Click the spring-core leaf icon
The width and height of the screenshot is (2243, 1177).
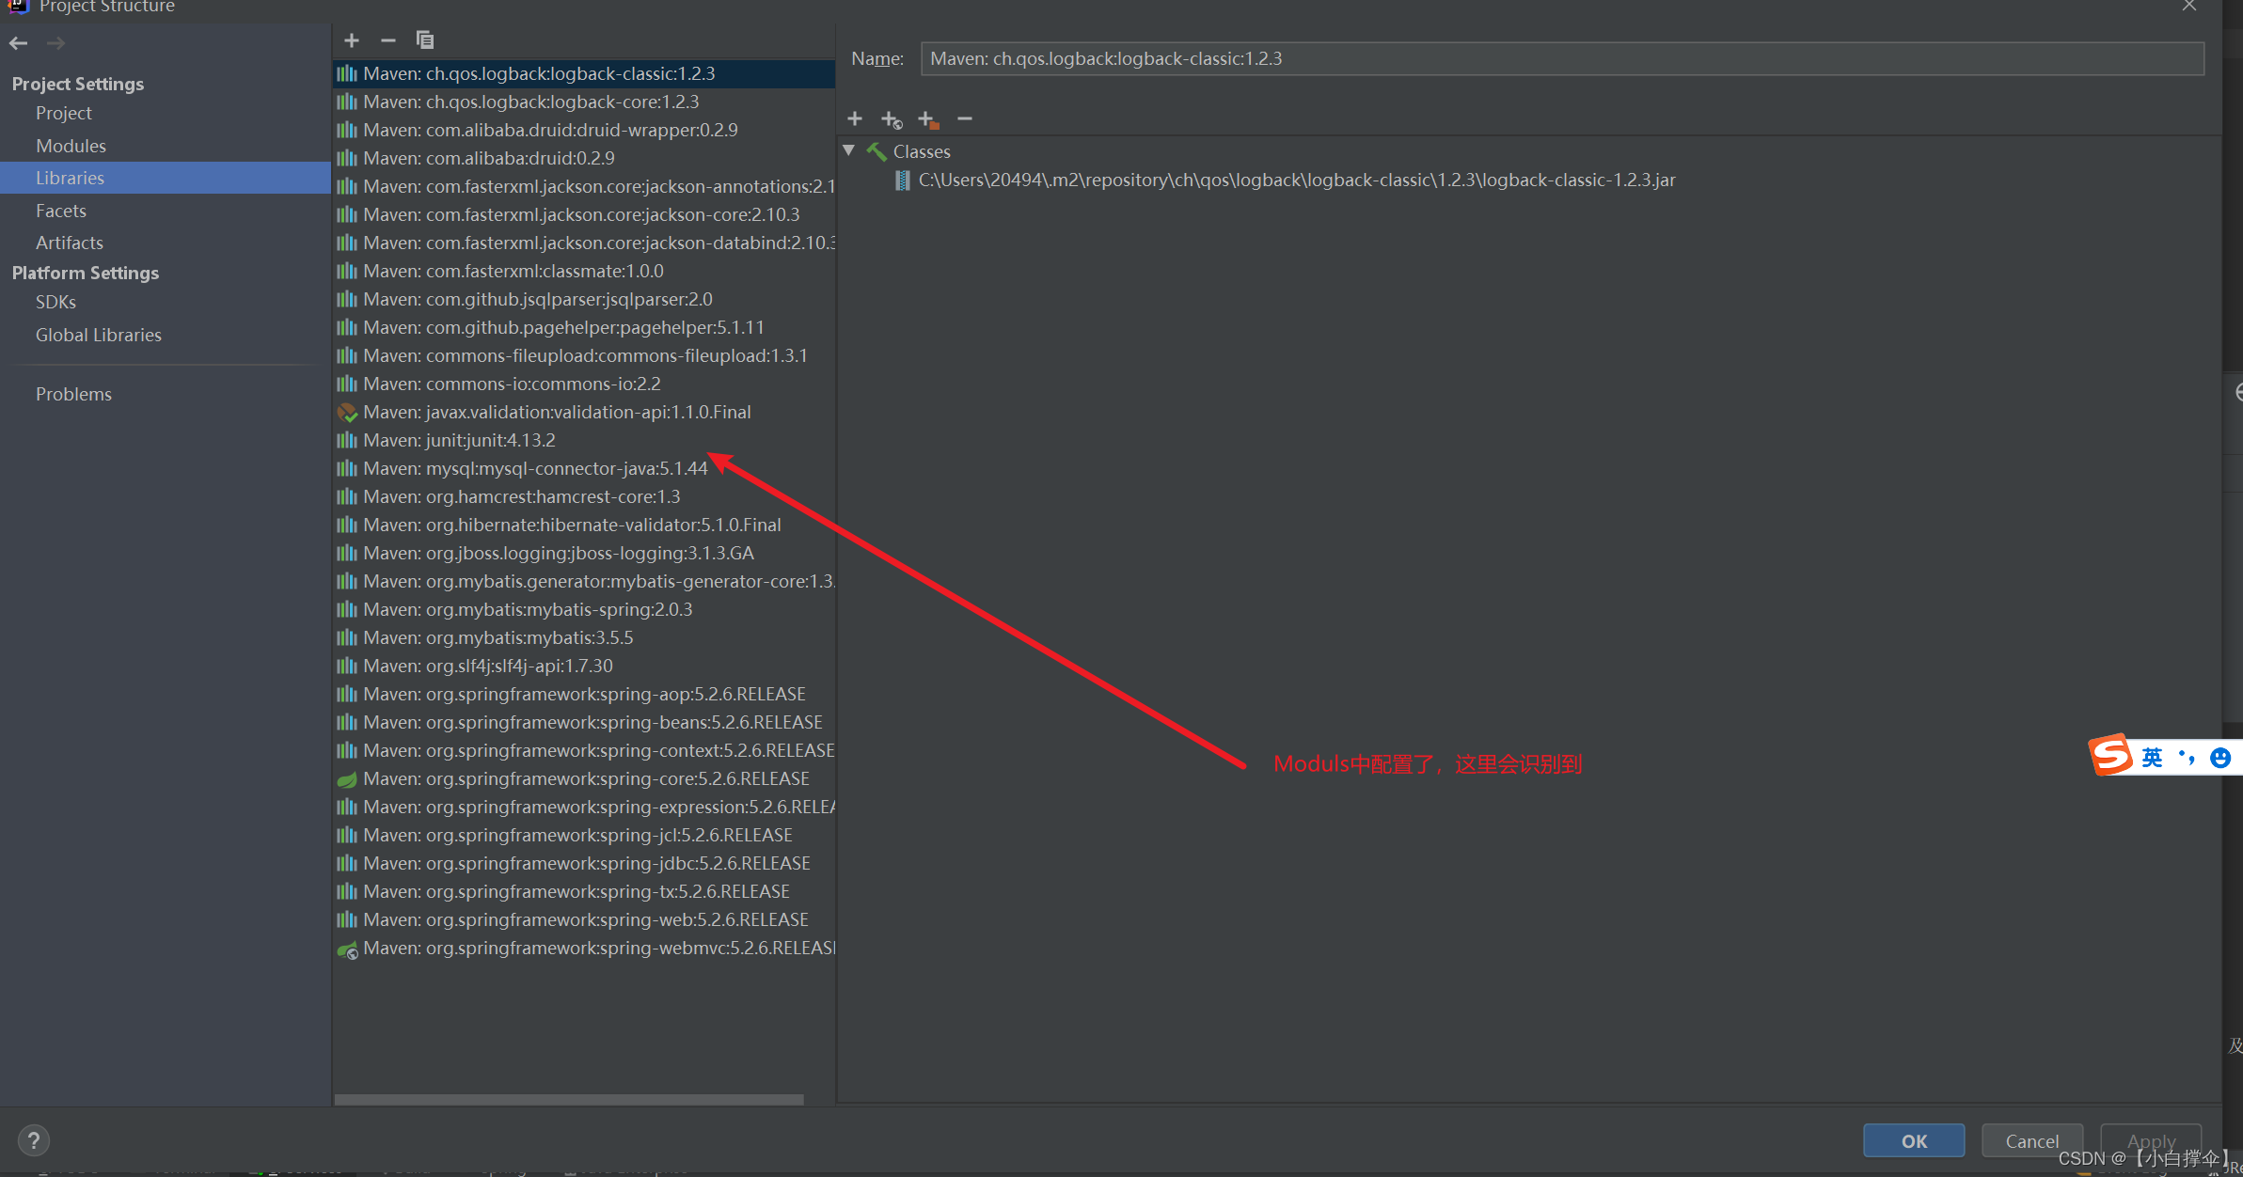(347, 779)
